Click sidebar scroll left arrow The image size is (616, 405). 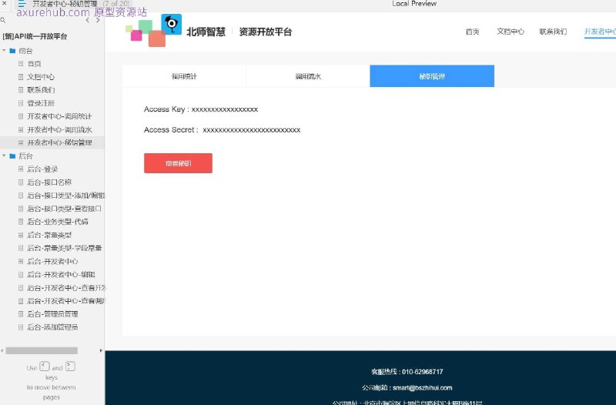2,350
